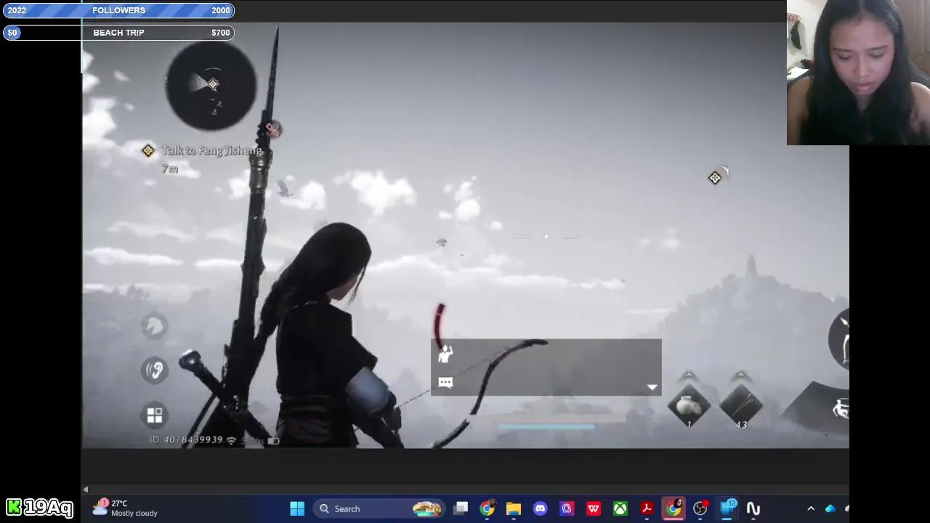The height and width of the screenshot is (523, 930).
Task: Open the purple app icon next to Discord
Action: pyautogui.click(x=567, y=508)
